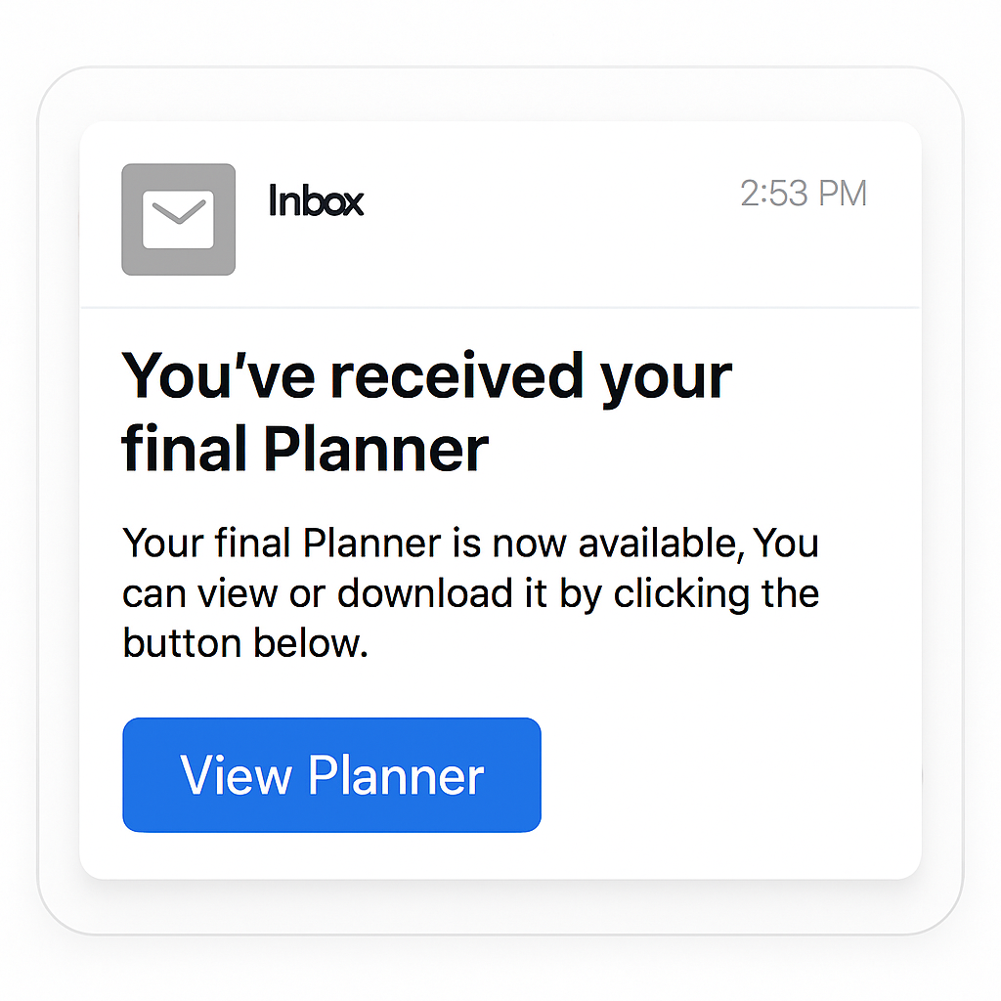
Task: Click the message body paragraph text
Action: (470, 593)
